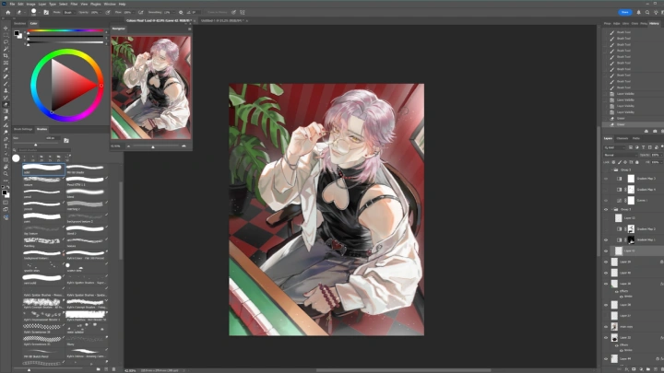The height and width of the screenshot is (373, 664).
Task: Hide the Layer 39 visibility eye
Action: point(606,262)
